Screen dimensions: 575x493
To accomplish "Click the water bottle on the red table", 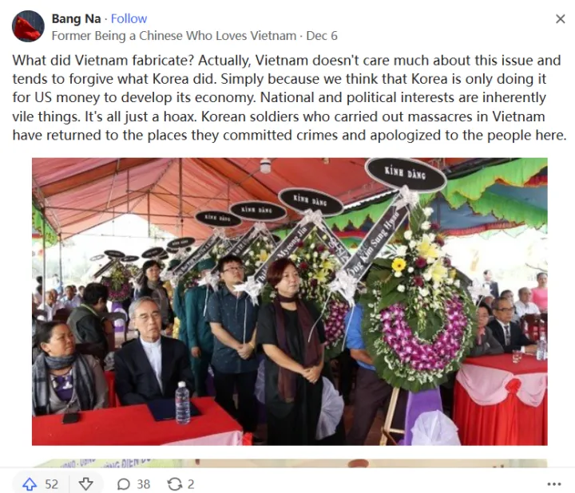I will [x=182, y=403].
